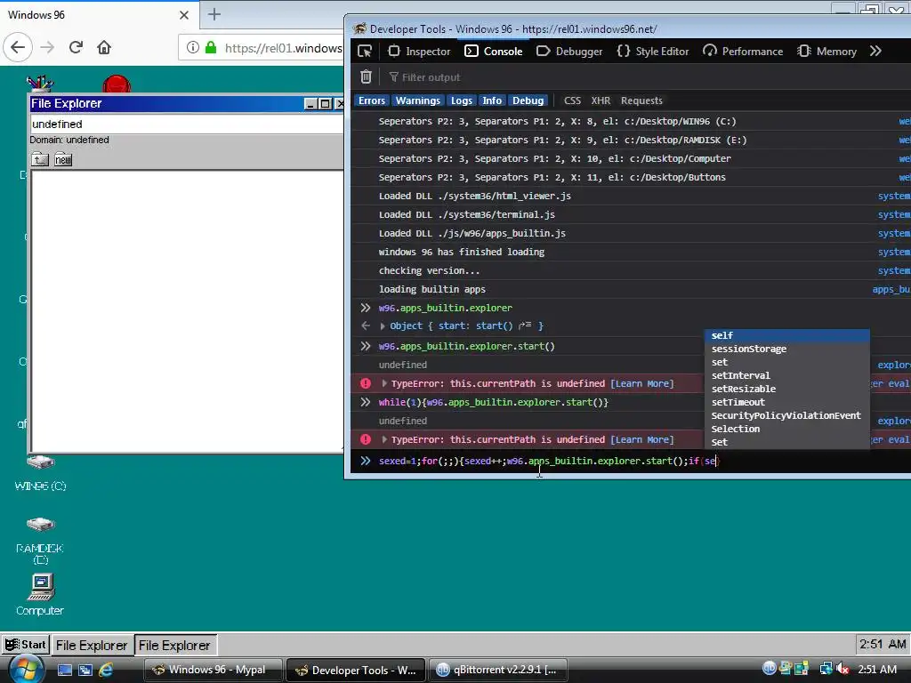This screenshot has width=911, height=683.
Task: Click the new icon in File Explorer
Action: [x=63, y=160]
